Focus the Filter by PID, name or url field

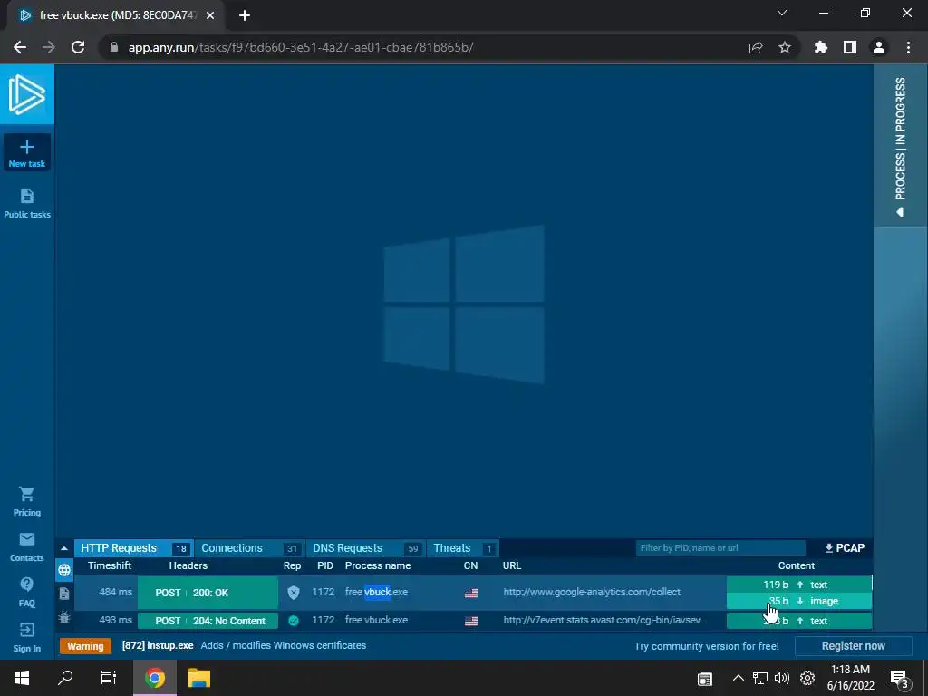pyautogui.click(x=720, y=548)
